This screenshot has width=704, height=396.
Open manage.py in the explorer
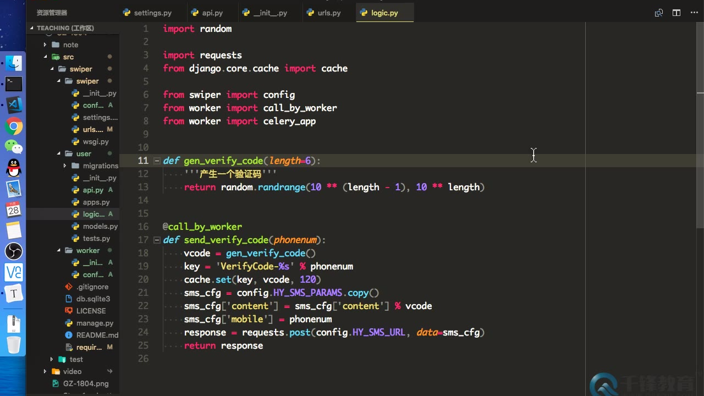click(x=95, y=323)
